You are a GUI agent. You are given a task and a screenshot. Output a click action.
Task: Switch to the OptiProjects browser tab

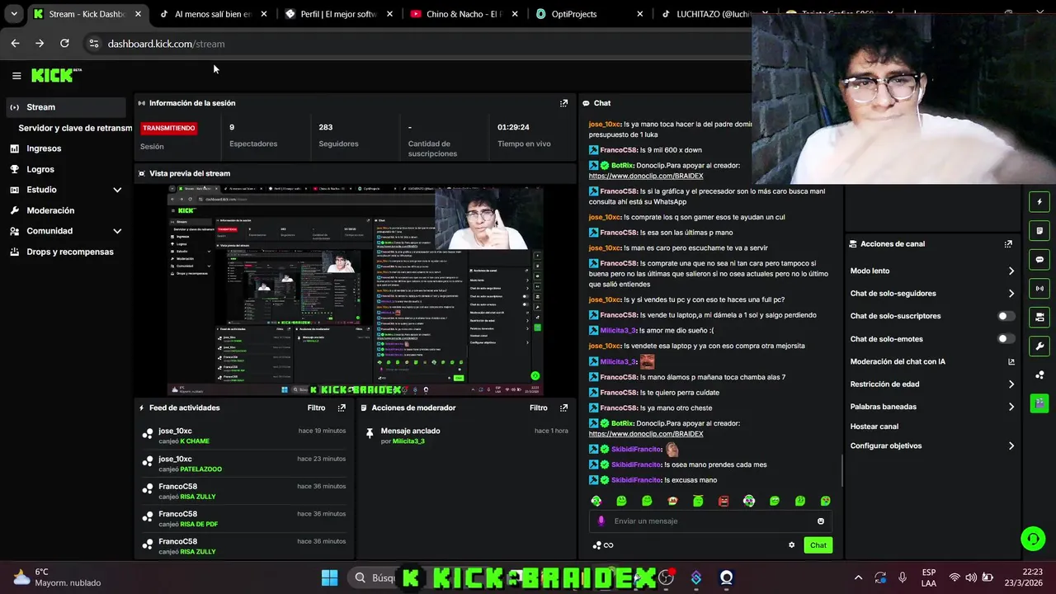click(588, 14)
